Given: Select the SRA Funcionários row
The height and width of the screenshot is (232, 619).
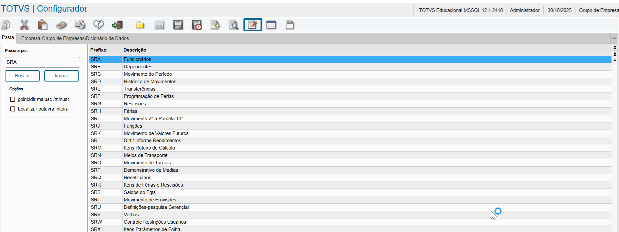Looking at the screenshot, I should [350, 59].
